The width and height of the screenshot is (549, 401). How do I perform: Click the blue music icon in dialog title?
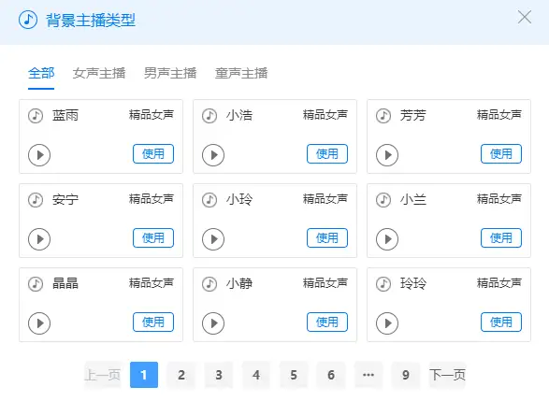[x=28, y=20]
